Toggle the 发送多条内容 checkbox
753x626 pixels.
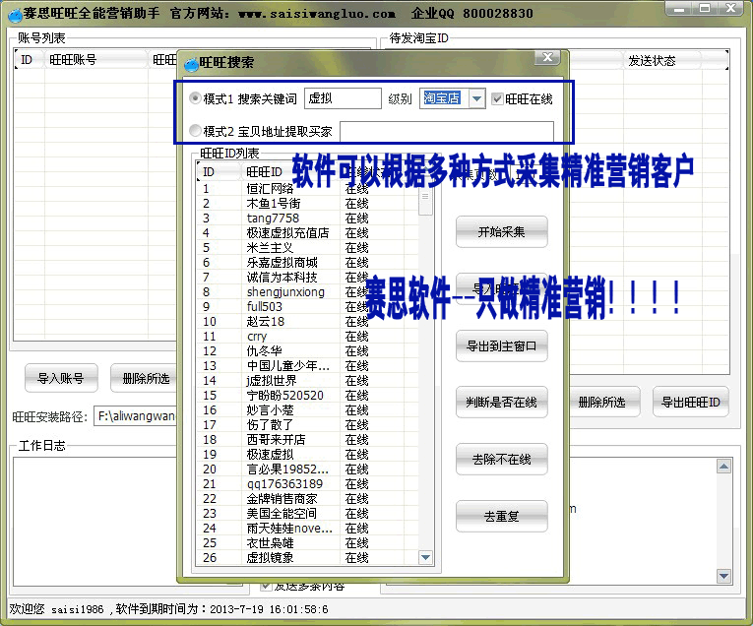(x=265, y=587)
